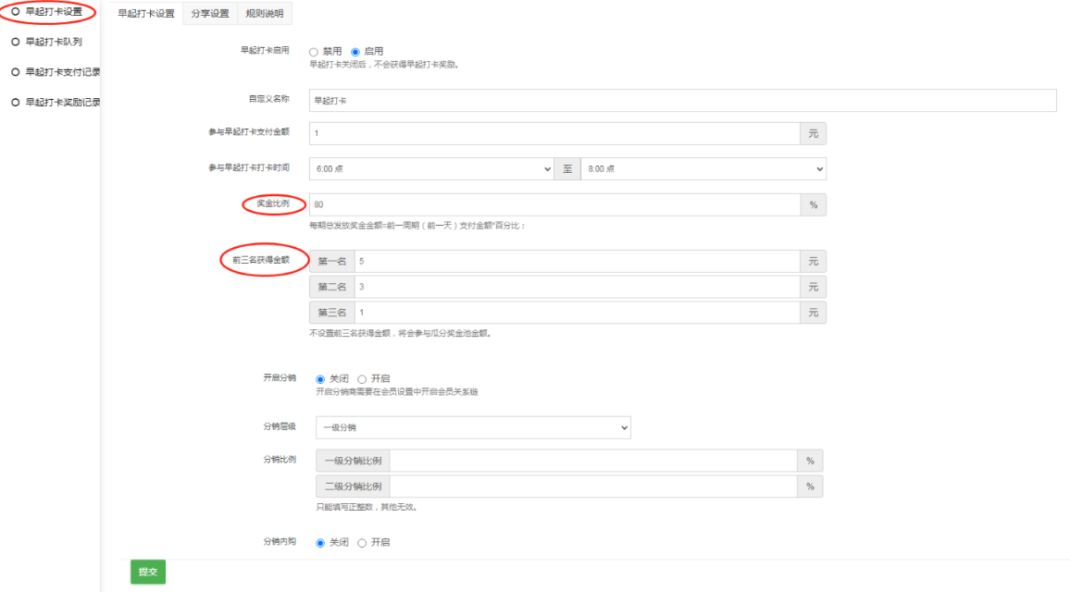Click the 奖金比例 percentage field

[x=554, y=204]
